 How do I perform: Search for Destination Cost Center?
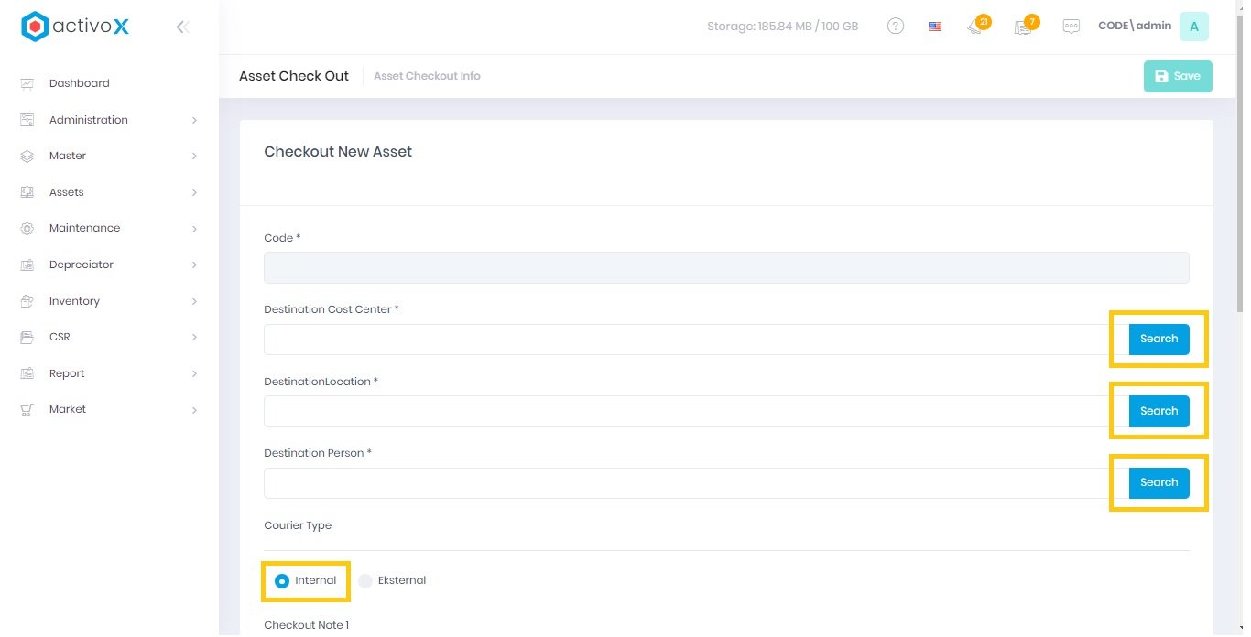1159,340
